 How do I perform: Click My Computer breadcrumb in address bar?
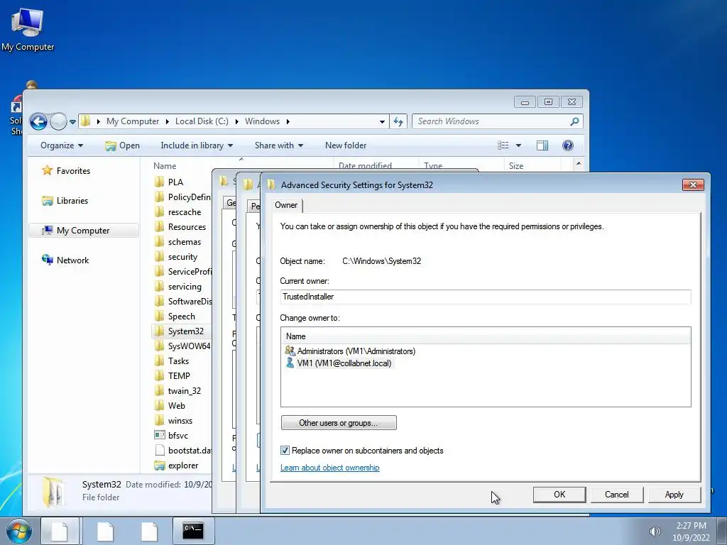pos(133,121)
